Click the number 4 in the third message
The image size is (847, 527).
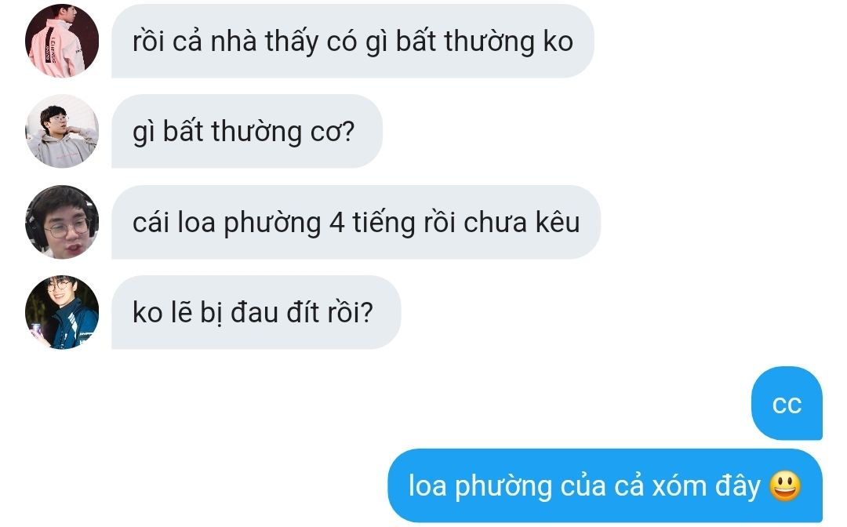pyautogui.click(x=337, y=223)
